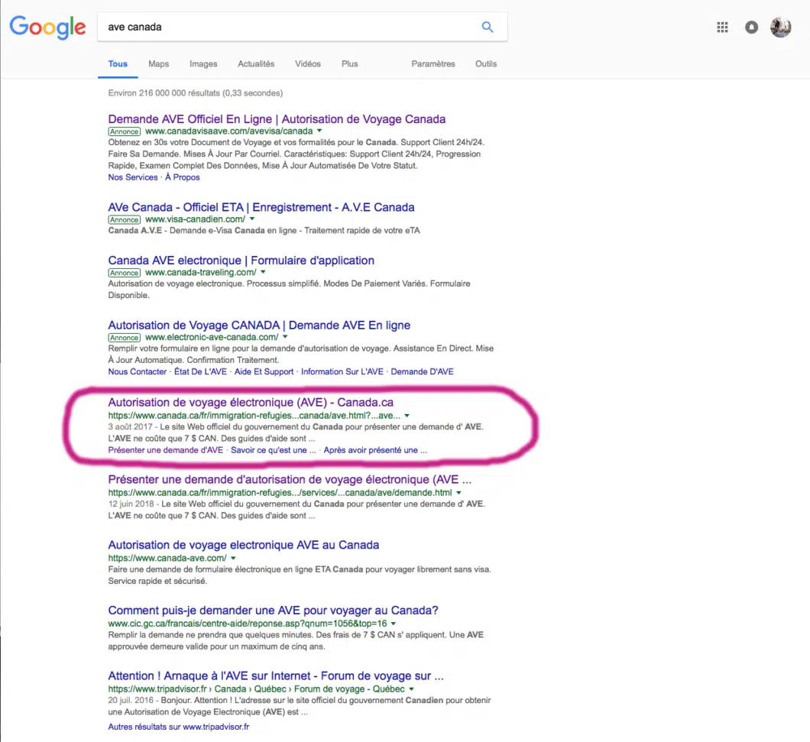Open 'Autorisation de voyage électronique (AVE) - Canada.ca'

pyautogui.click(x=251, y=402)
